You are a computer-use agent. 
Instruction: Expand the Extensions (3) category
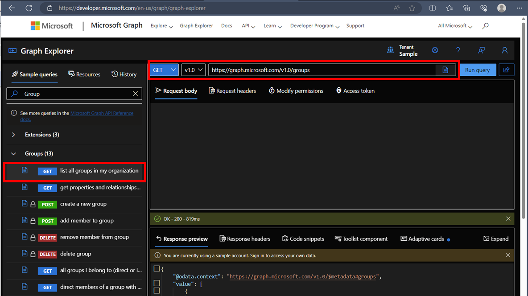click(13, 135)
